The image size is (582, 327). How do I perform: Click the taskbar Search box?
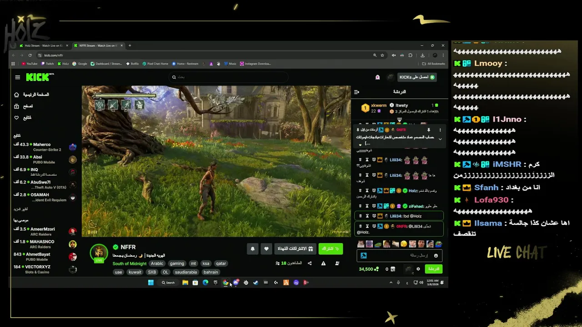point(168,282)
